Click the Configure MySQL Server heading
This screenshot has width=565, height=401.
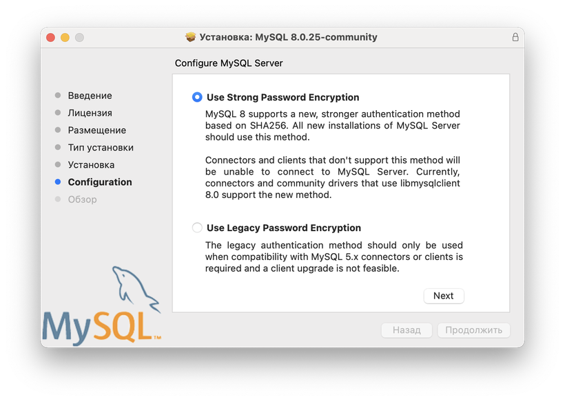coord(229,63)
